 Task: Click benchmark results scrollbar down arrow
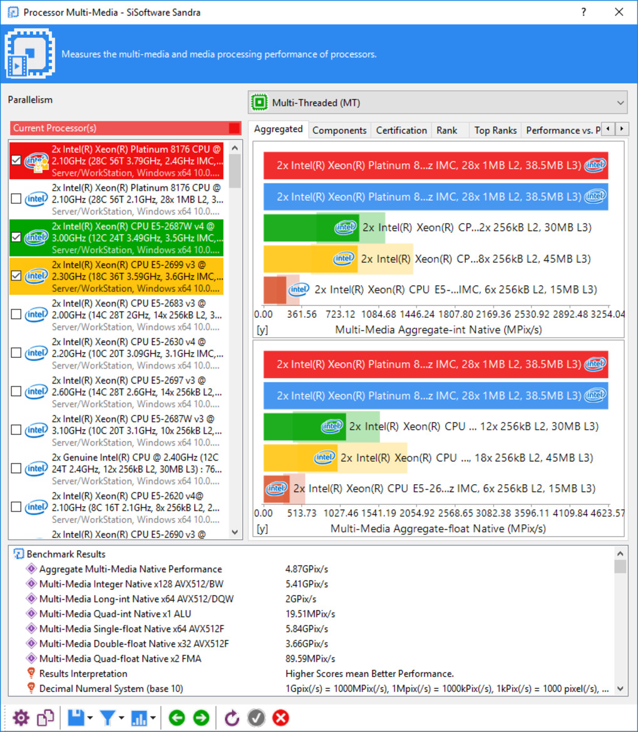[620, 688]
